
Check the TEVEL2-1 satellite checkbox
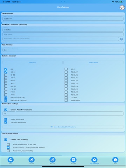pos(66,72)
